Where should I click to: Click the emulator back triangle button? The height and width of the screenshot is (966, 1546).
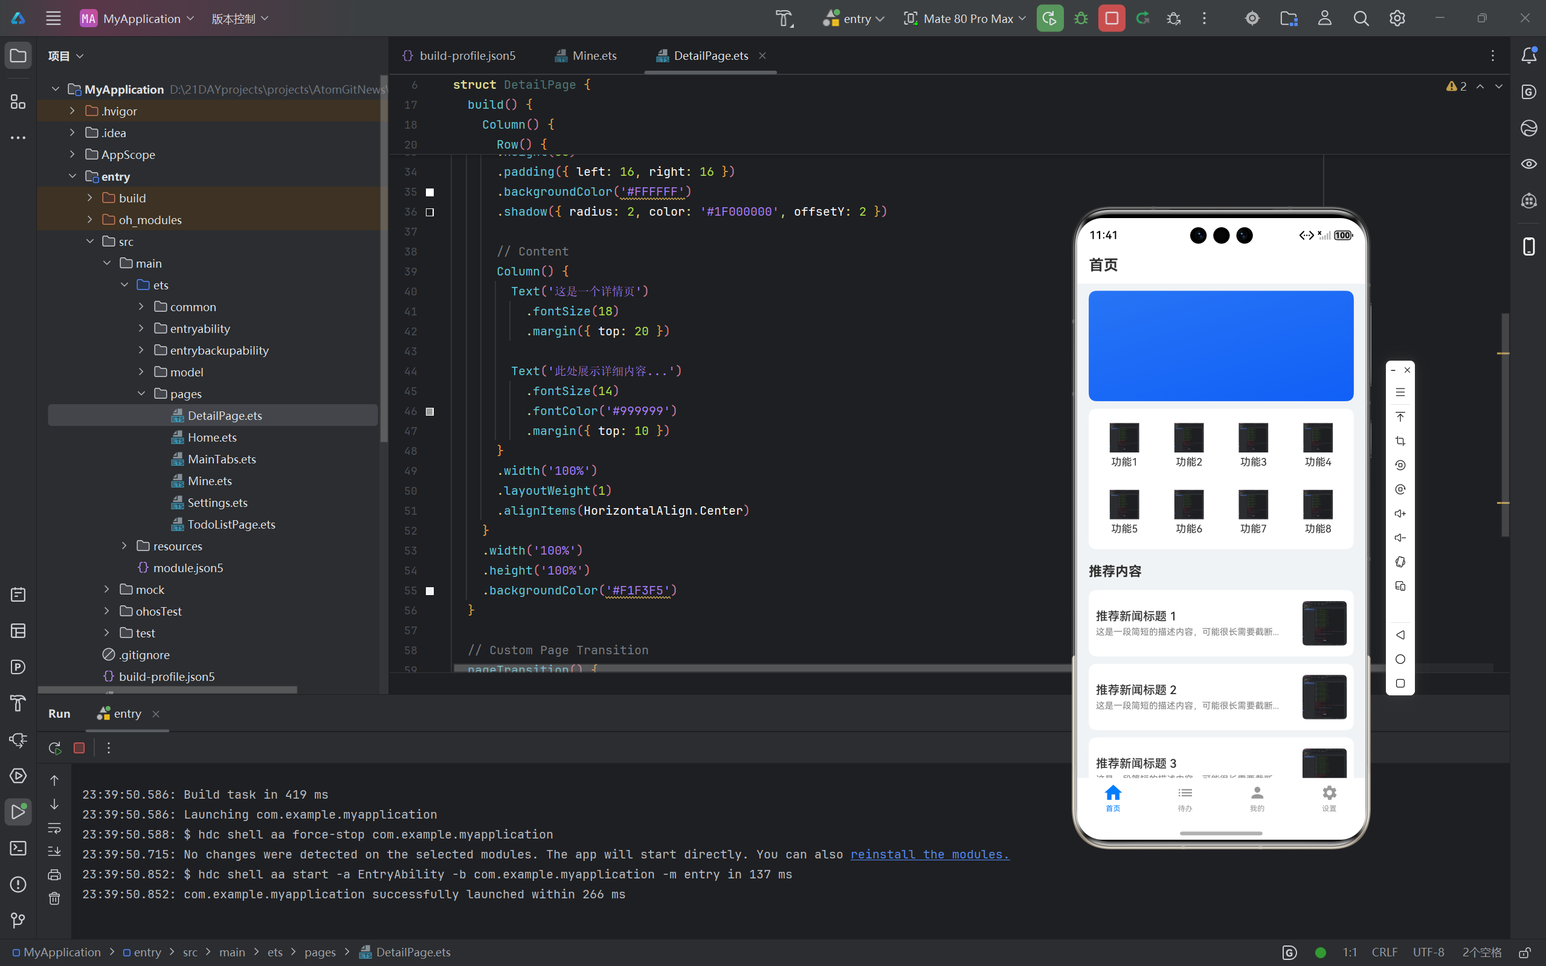(x=1400, y=635)
